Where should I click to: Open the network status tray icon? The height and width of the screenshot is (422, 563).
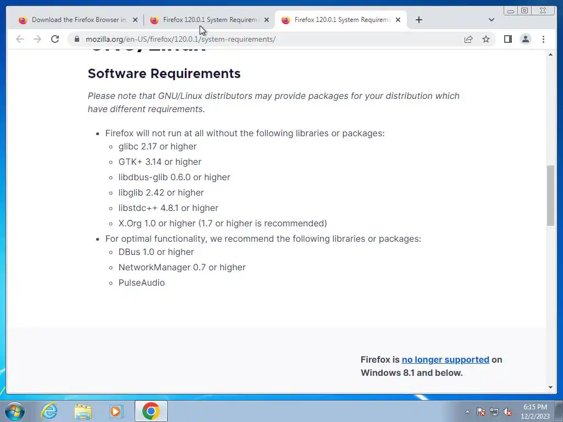(x=494, y=412)
